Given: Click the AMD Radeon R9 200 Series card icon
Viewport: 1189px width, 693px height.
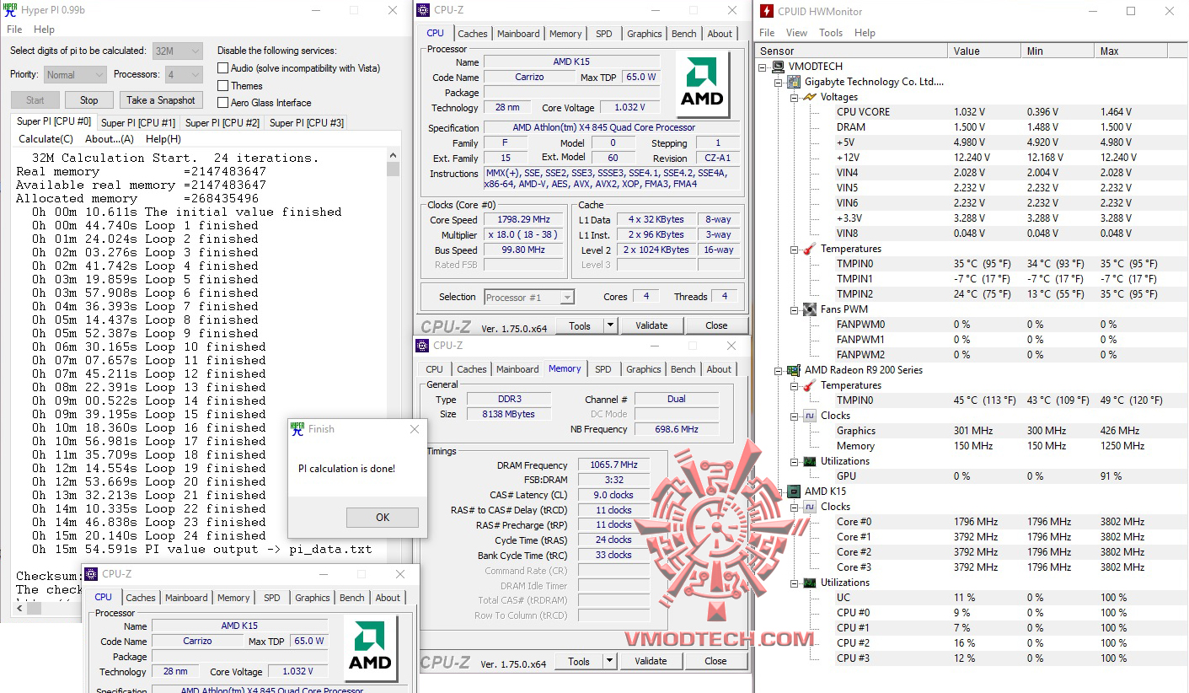Looking at the screenshot, I should 793,370.
